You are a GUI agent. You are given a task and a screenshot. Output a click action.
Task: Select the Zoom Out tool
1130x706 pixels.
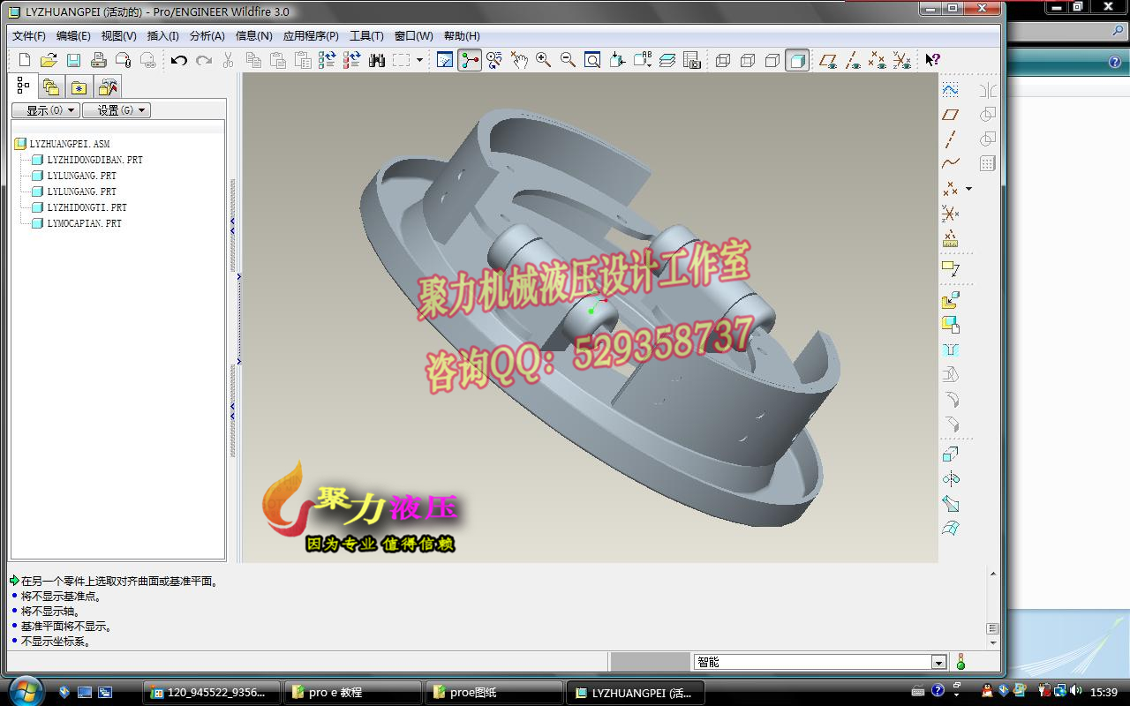[x=567, y=60]
